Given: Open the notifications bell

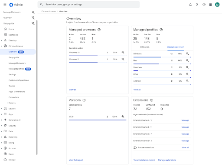Looking at the screenshot, I should click(190, 5).
